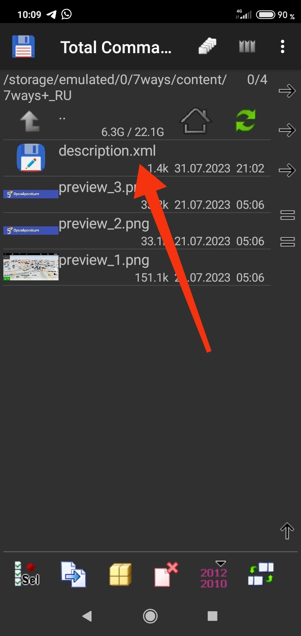This screenshot has height=636, width=301.
Task: Go up to the parent directory
Action: point(30,122)
